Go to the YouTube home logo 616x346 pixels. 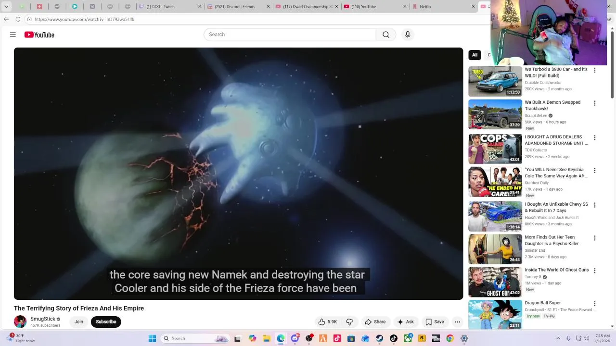point(39,35)
